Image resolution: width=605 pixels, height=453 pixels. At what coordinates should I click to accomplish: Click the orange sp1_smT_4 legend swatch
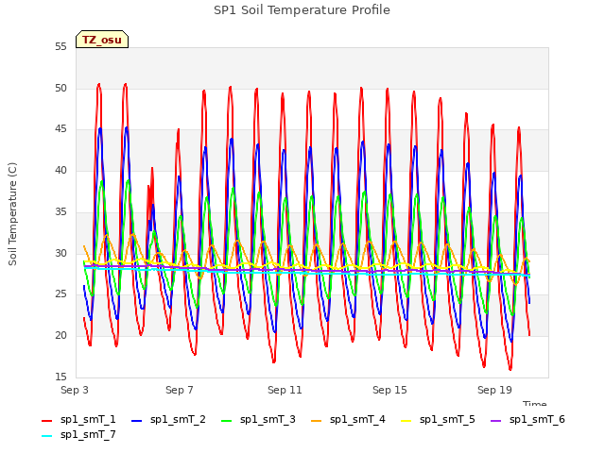coord(316,421)
